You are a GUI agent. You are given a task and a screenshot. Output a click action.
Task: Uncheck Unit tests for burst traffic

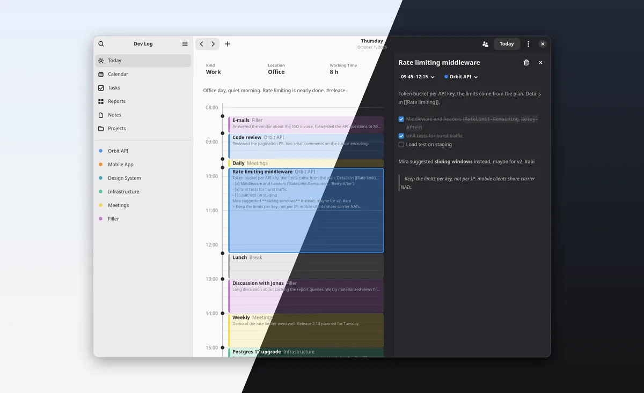point(401,136)
